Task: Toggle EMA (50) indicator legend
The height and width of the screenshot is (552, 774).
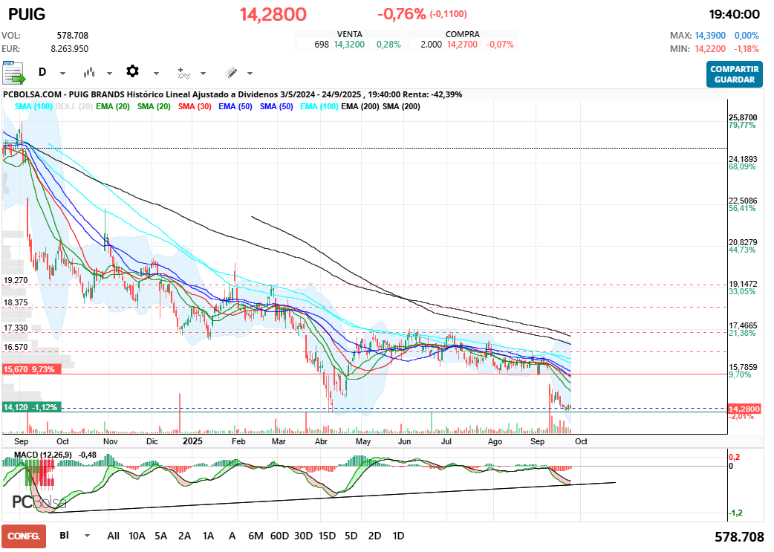Action: click(x=235, y=106)
